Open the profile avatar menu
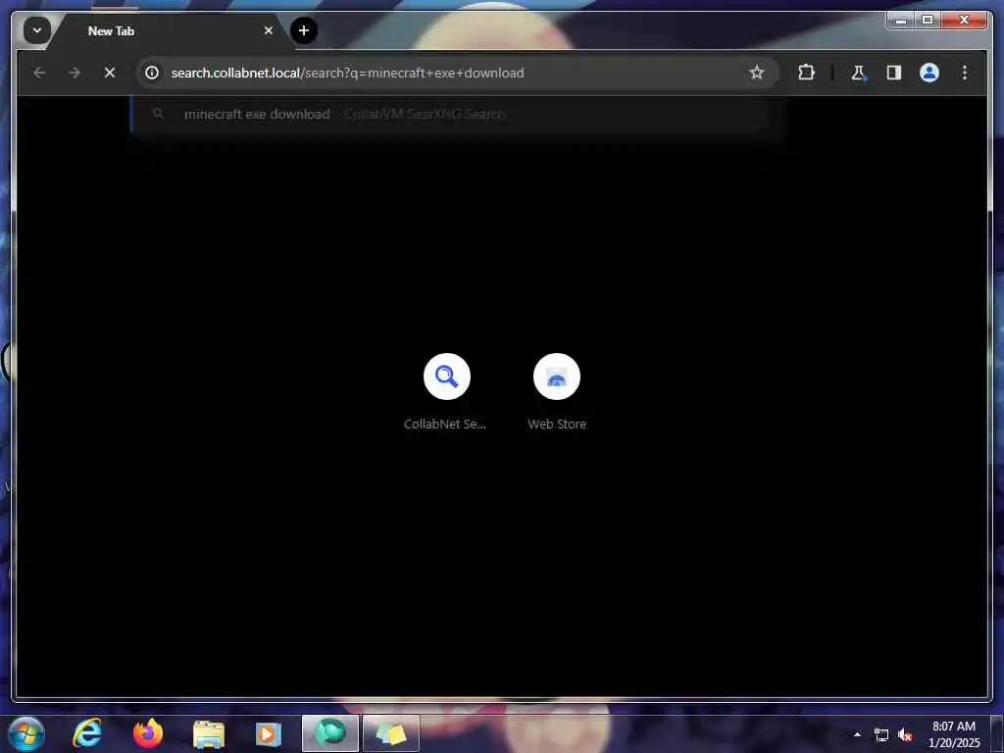The width and height of the screenshot is (1004, 753). [x=929, y=73]
